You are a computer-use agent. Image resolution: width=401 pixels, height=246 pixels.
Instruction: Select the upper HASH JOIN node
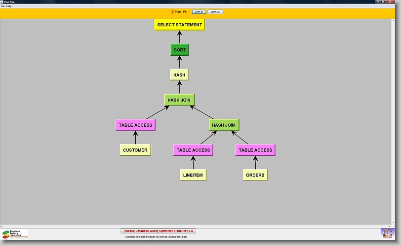[x=179, y=100]
